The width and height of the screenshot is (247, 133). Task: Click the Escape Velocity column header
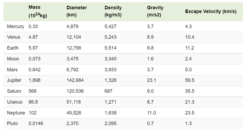(211, 12)
